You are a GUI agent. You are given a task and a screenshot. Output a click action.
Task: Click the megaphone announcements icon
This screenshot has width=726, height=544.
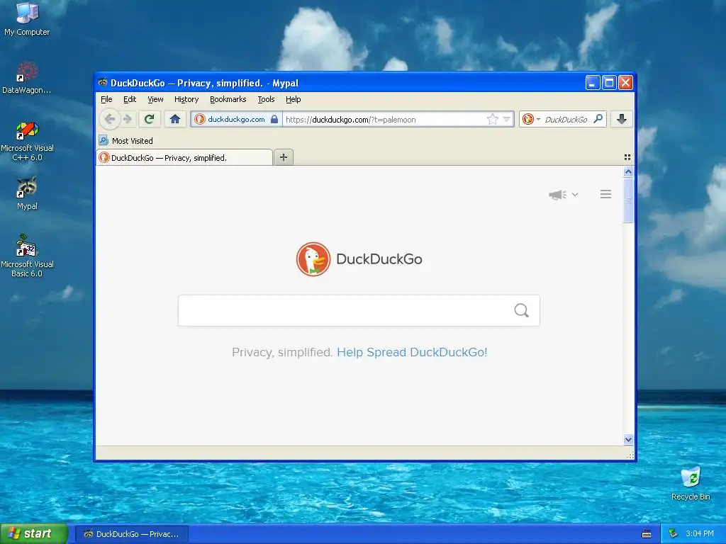click(557, 195)
